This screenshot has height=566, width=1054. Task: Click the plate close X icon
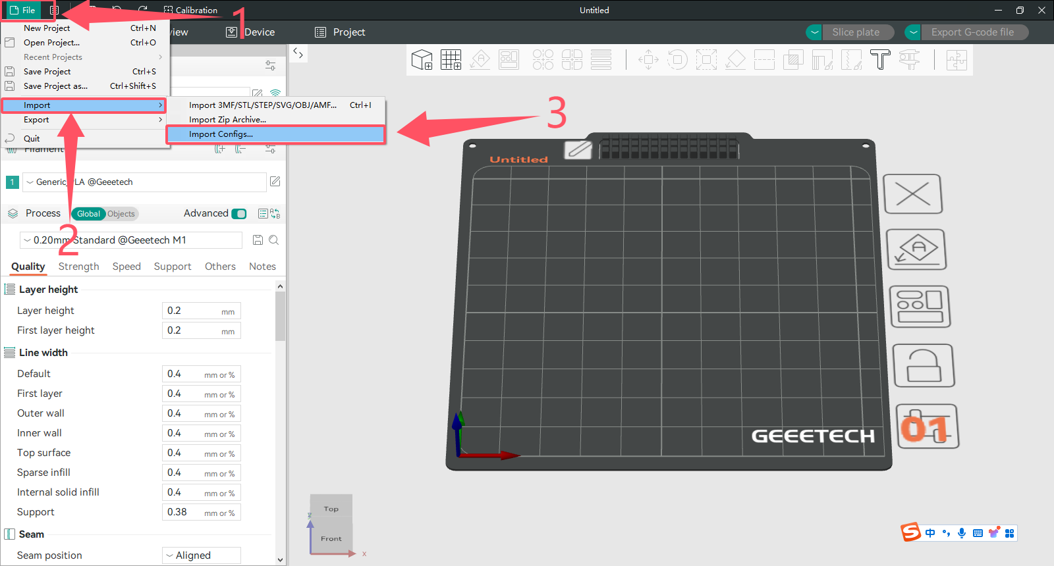(913, 194)
